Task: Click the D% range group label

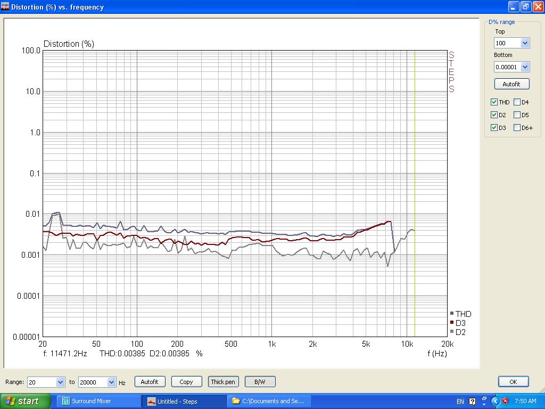Action: 501,22
